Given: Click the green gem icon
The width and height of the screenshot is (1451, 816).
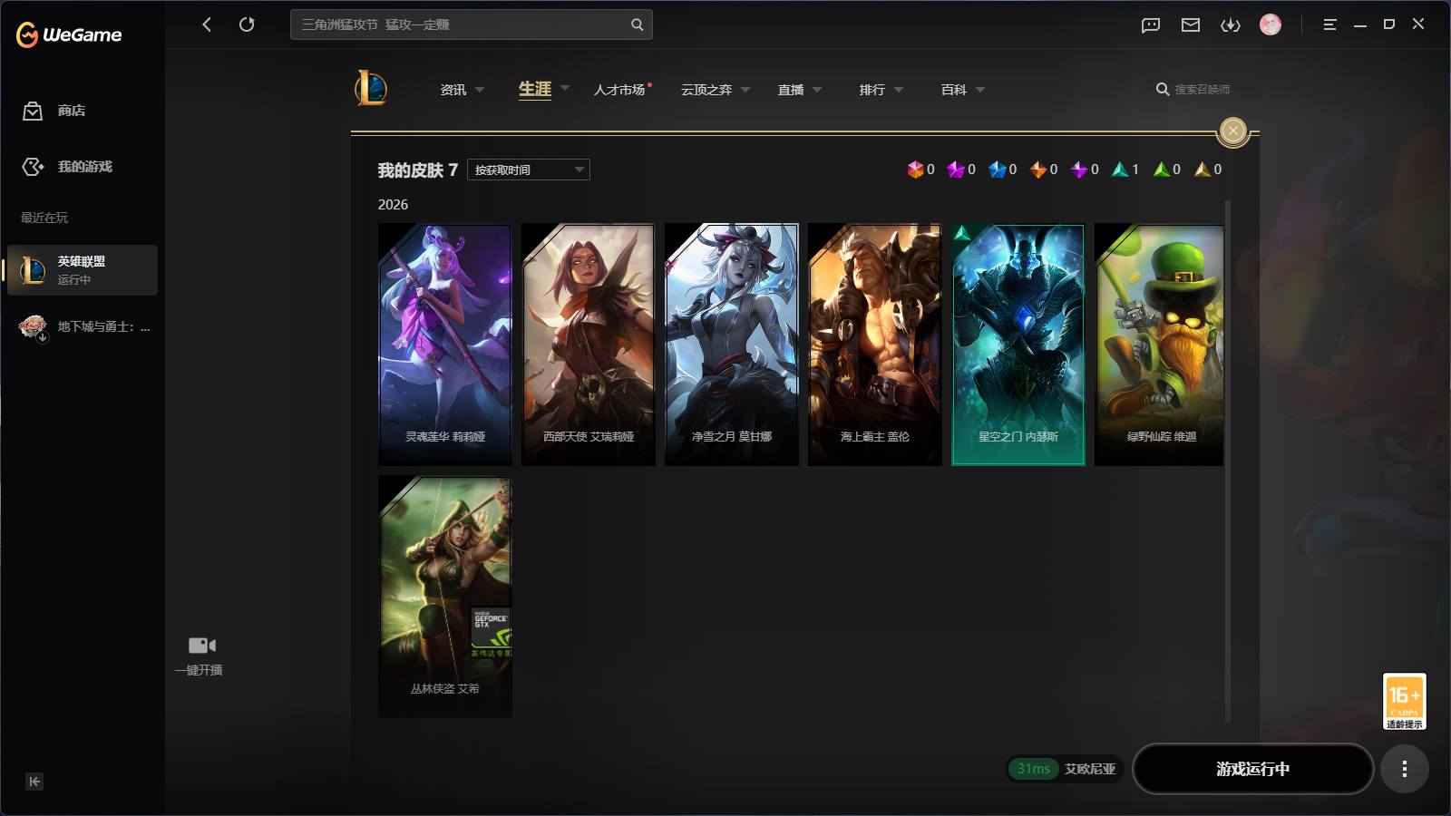Looking at the screenshot, I should point(1161,170).
